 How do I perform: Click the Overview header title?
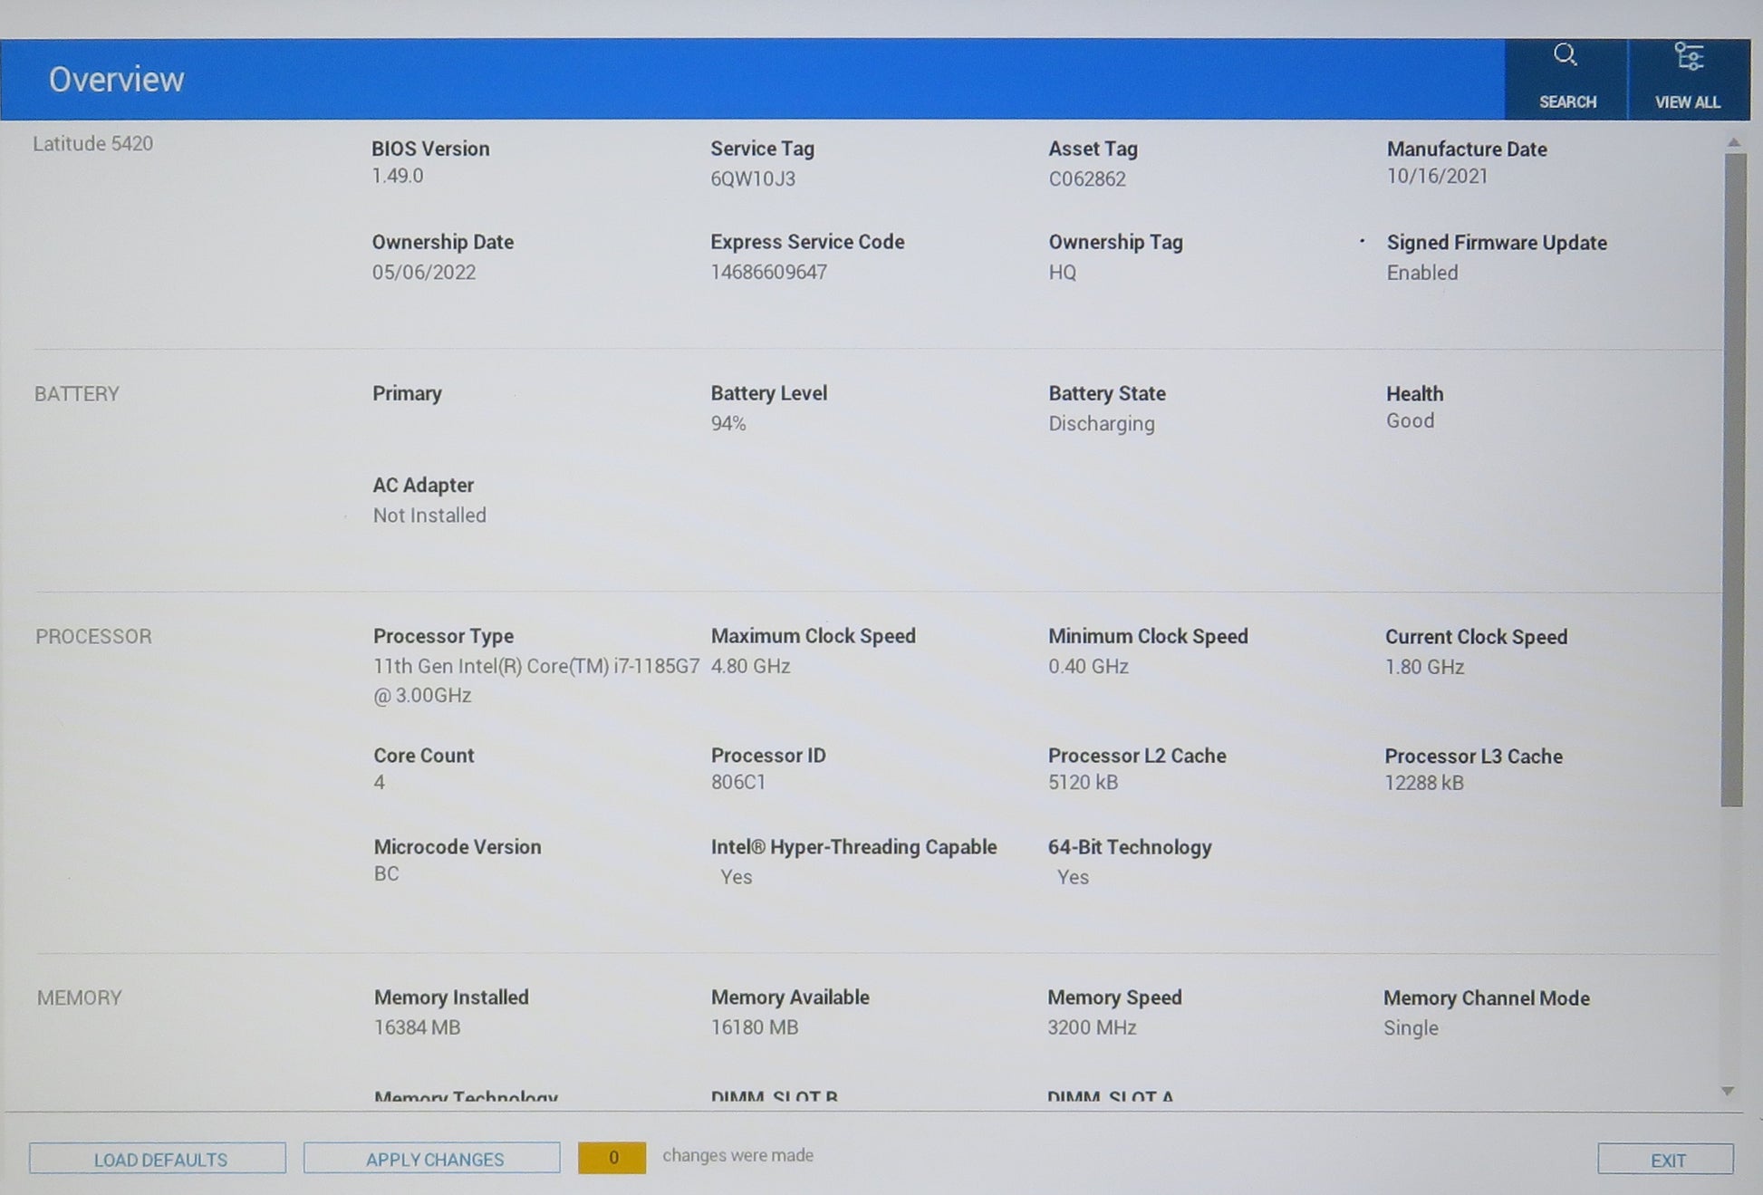pos(116,80)
